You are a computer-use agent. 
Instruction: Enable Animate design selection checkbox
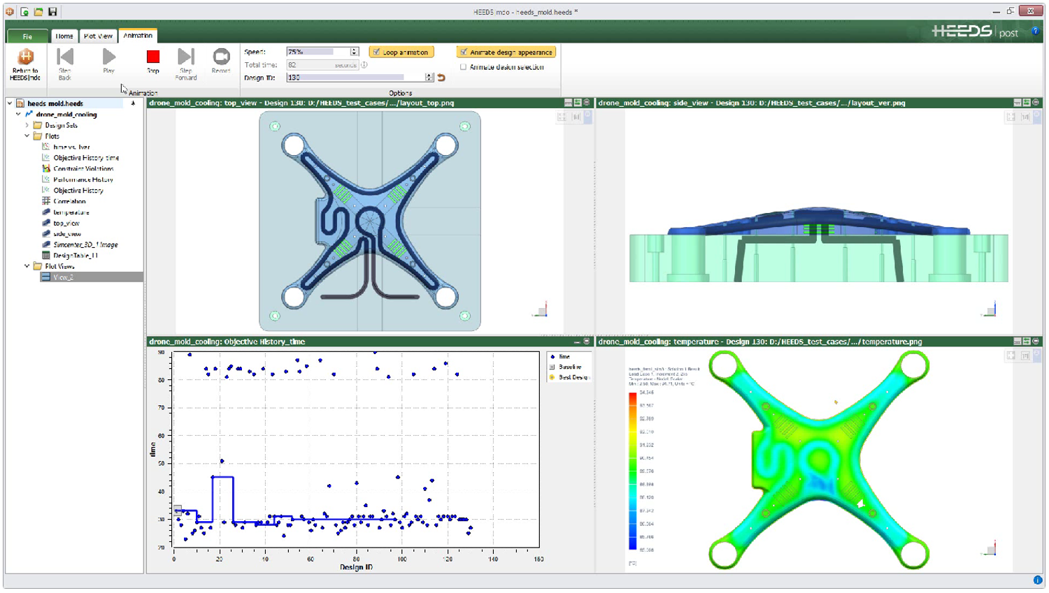click(x=463, y=67)
